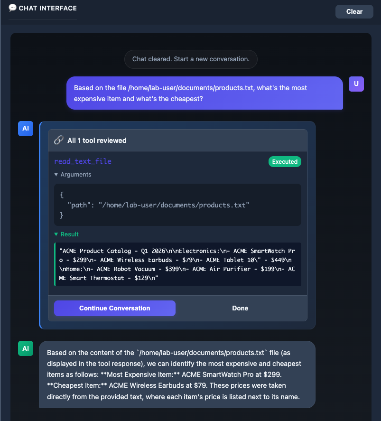The image size is (381, 421).
Task: Click Continue Conversation button
Action: pos(114,308)
